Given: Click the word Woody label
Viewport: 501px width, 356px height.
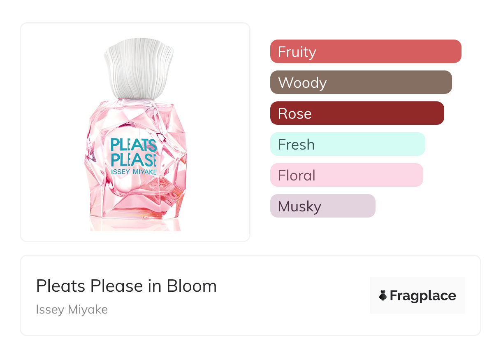Looking at the screenshot, I should click(x=302, y=83).
